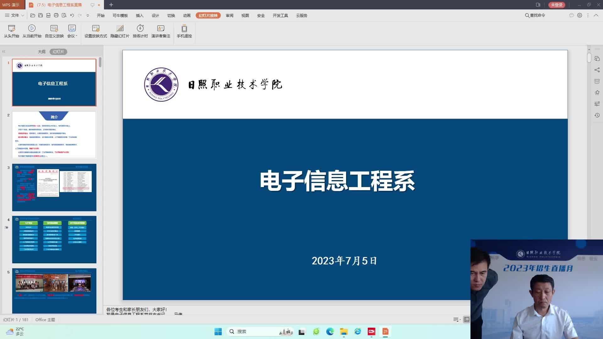Open the settings gear icon in ribbon
603x339 pixels.
[x=580, y=15]
